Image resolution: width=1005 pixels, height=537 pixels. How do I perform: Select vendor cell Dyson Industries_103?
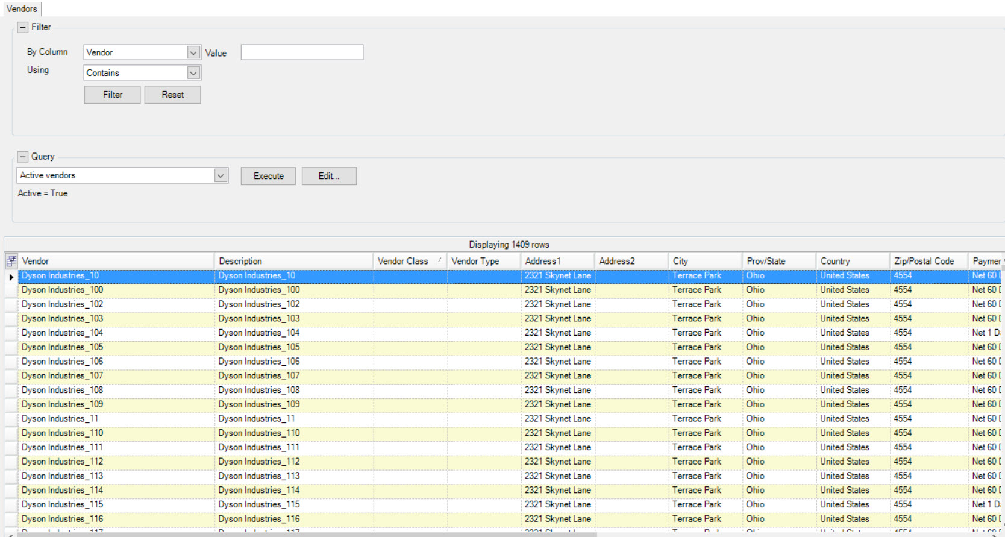[x=116, y=319]
